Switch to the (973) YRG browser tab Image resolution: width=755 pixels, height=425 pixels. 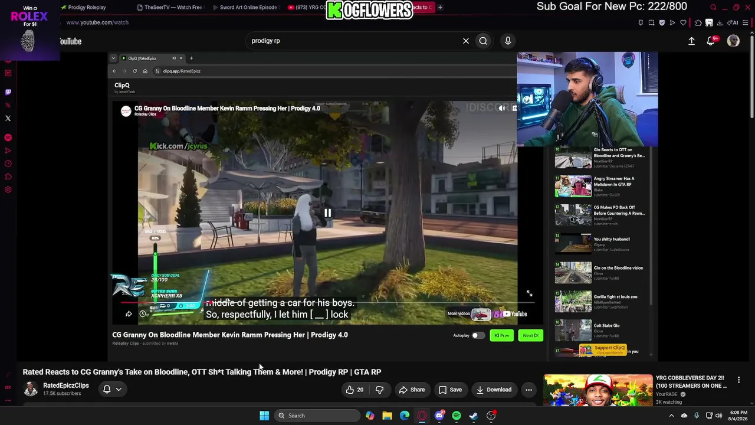click(x=307, y=8)
